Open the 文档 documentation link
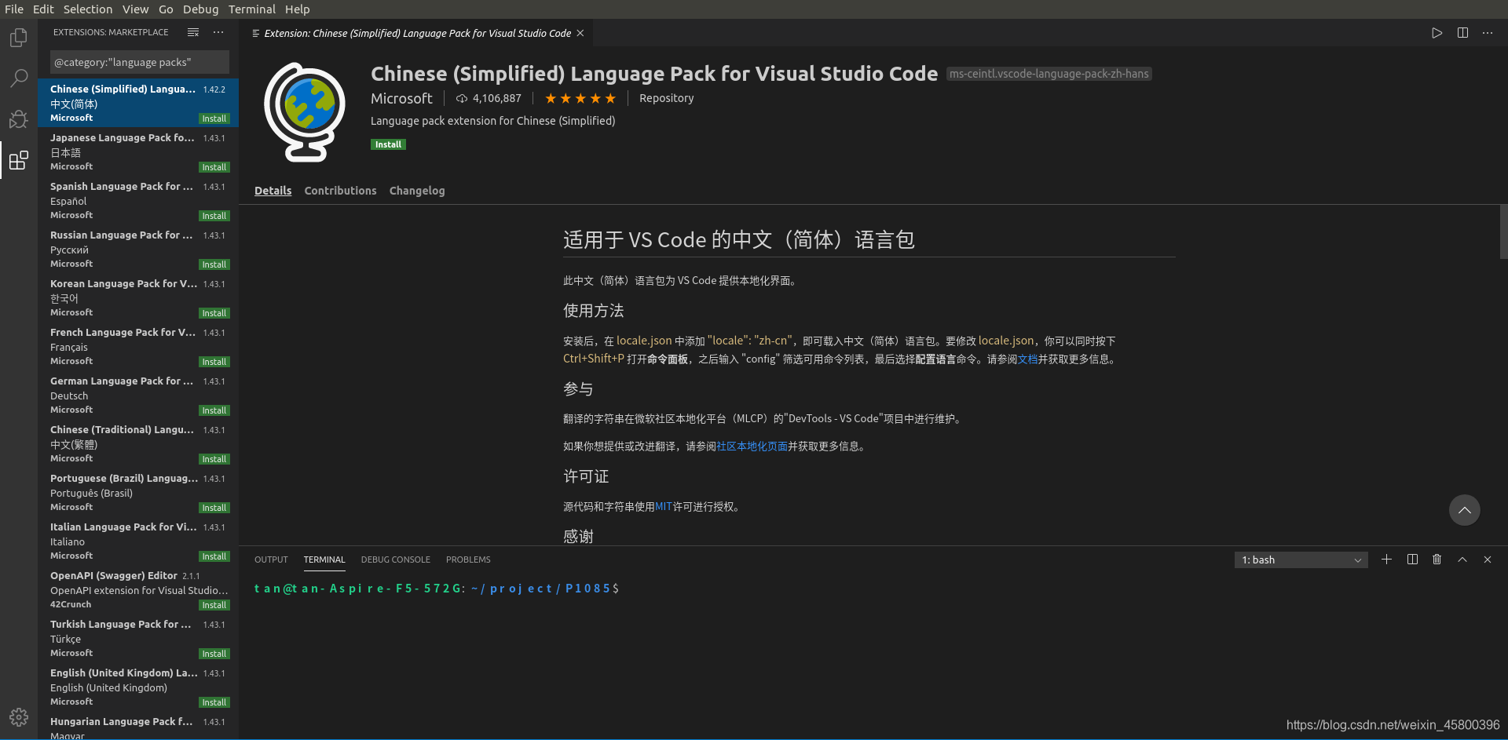The image size is (1508, 740). pos(1027,359)
